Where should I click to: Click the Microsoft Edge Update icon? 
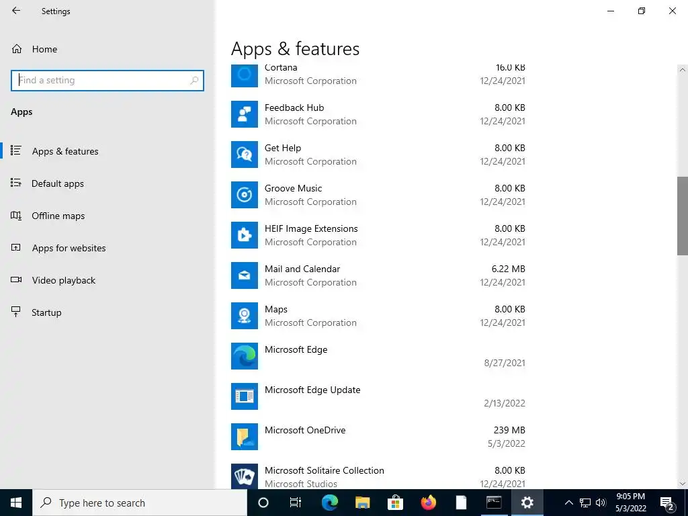pos(245,396)
